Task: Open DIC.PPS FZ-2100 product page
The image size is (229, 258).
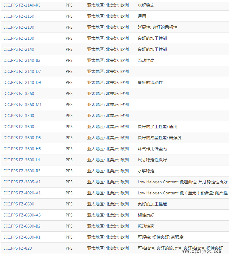Action: pyautogui.click(x=19, y=27)
